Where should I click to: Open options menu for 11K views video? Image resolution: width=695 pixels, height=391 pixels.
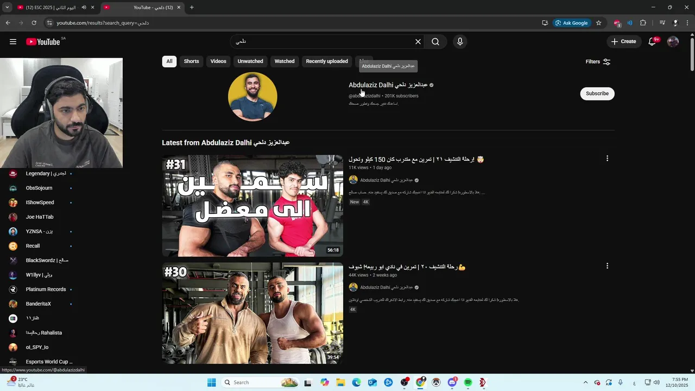[607, 159]
